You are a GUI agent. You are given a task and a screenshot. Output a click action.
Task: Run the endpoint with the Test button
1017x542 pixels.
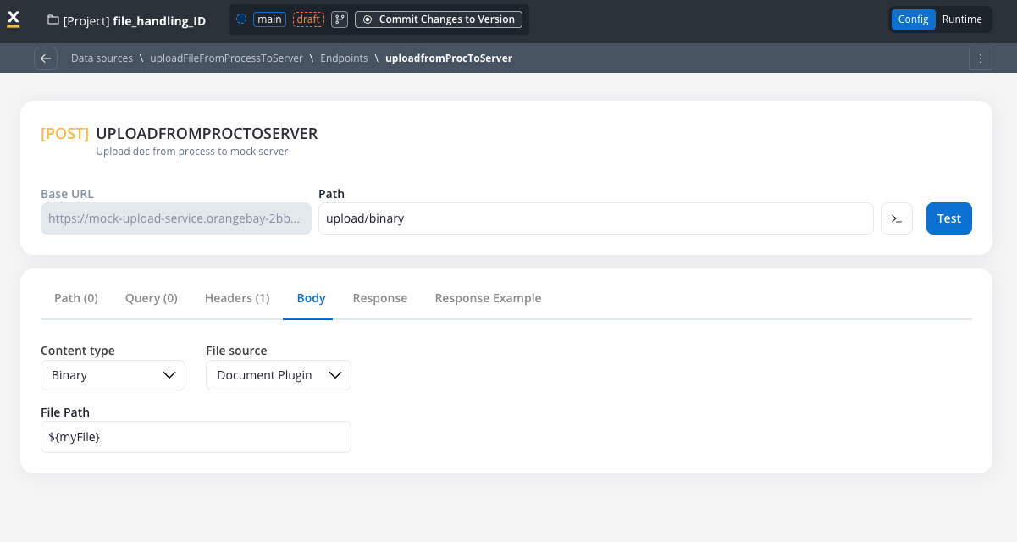[948, 218]
